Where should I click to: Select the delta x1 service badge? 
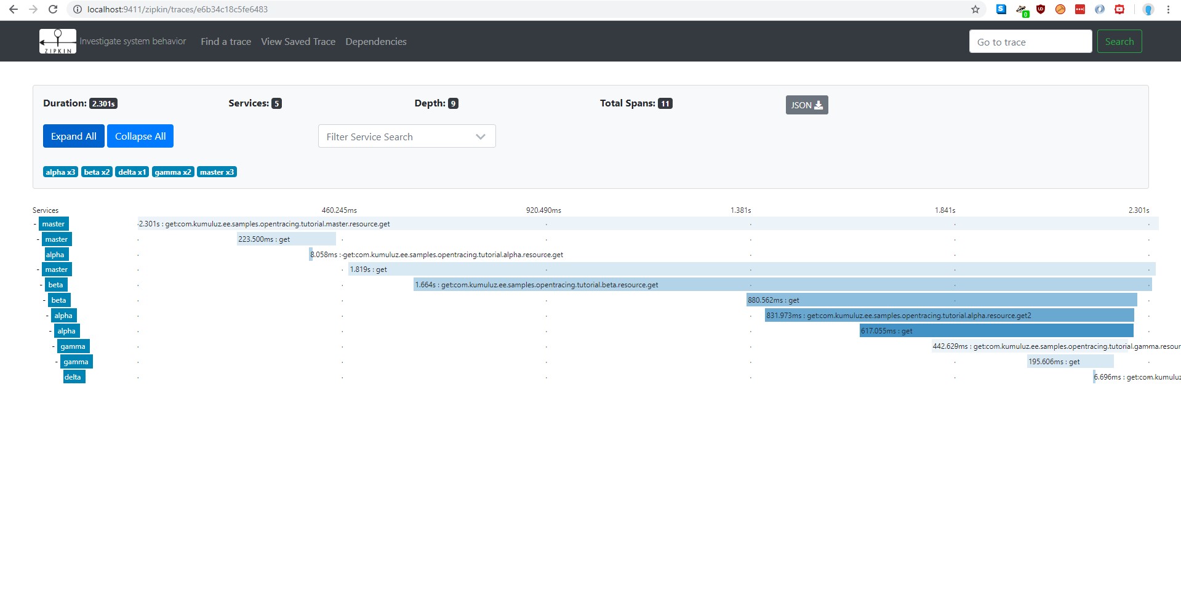(132, 172)
